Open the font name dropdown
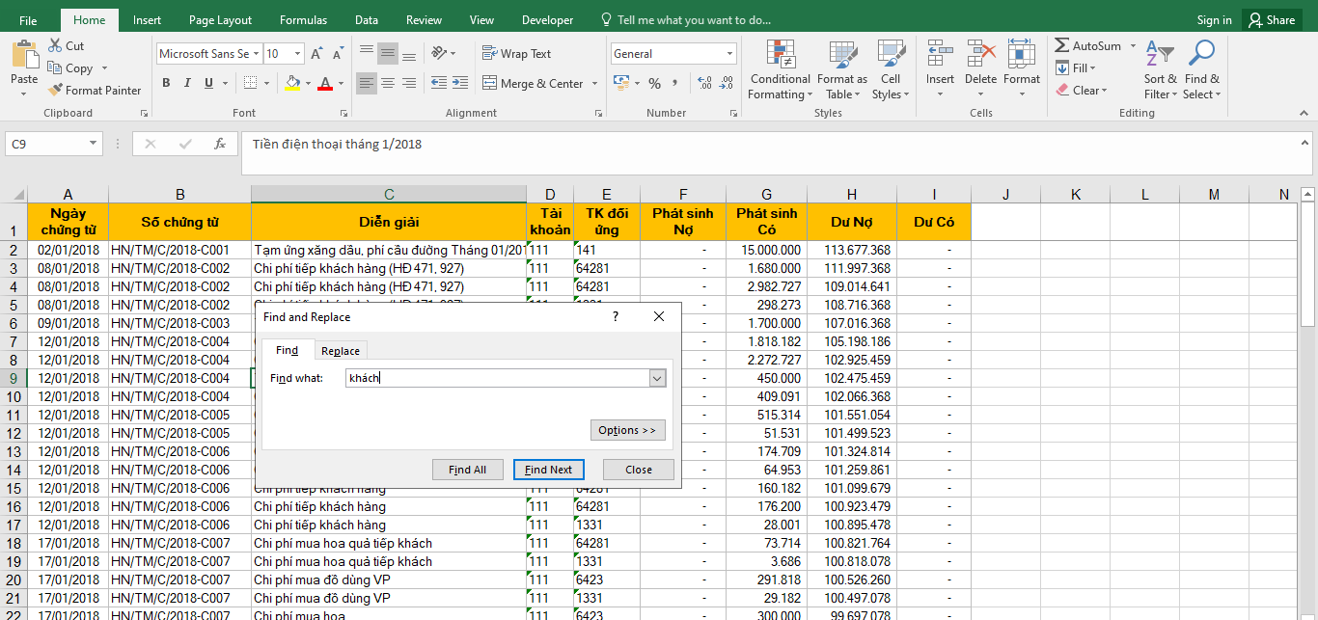The height and width of the screenshot is (620, 1318). click(256, 54)
